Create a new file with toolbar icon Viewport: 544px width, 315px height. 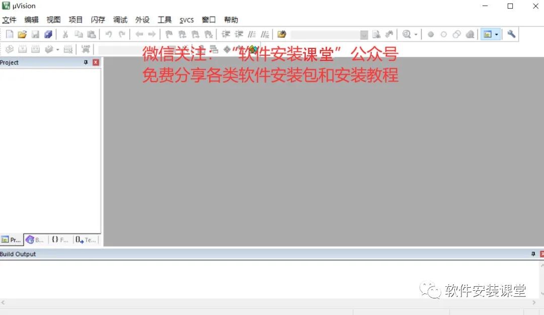(x=10, y=34)
